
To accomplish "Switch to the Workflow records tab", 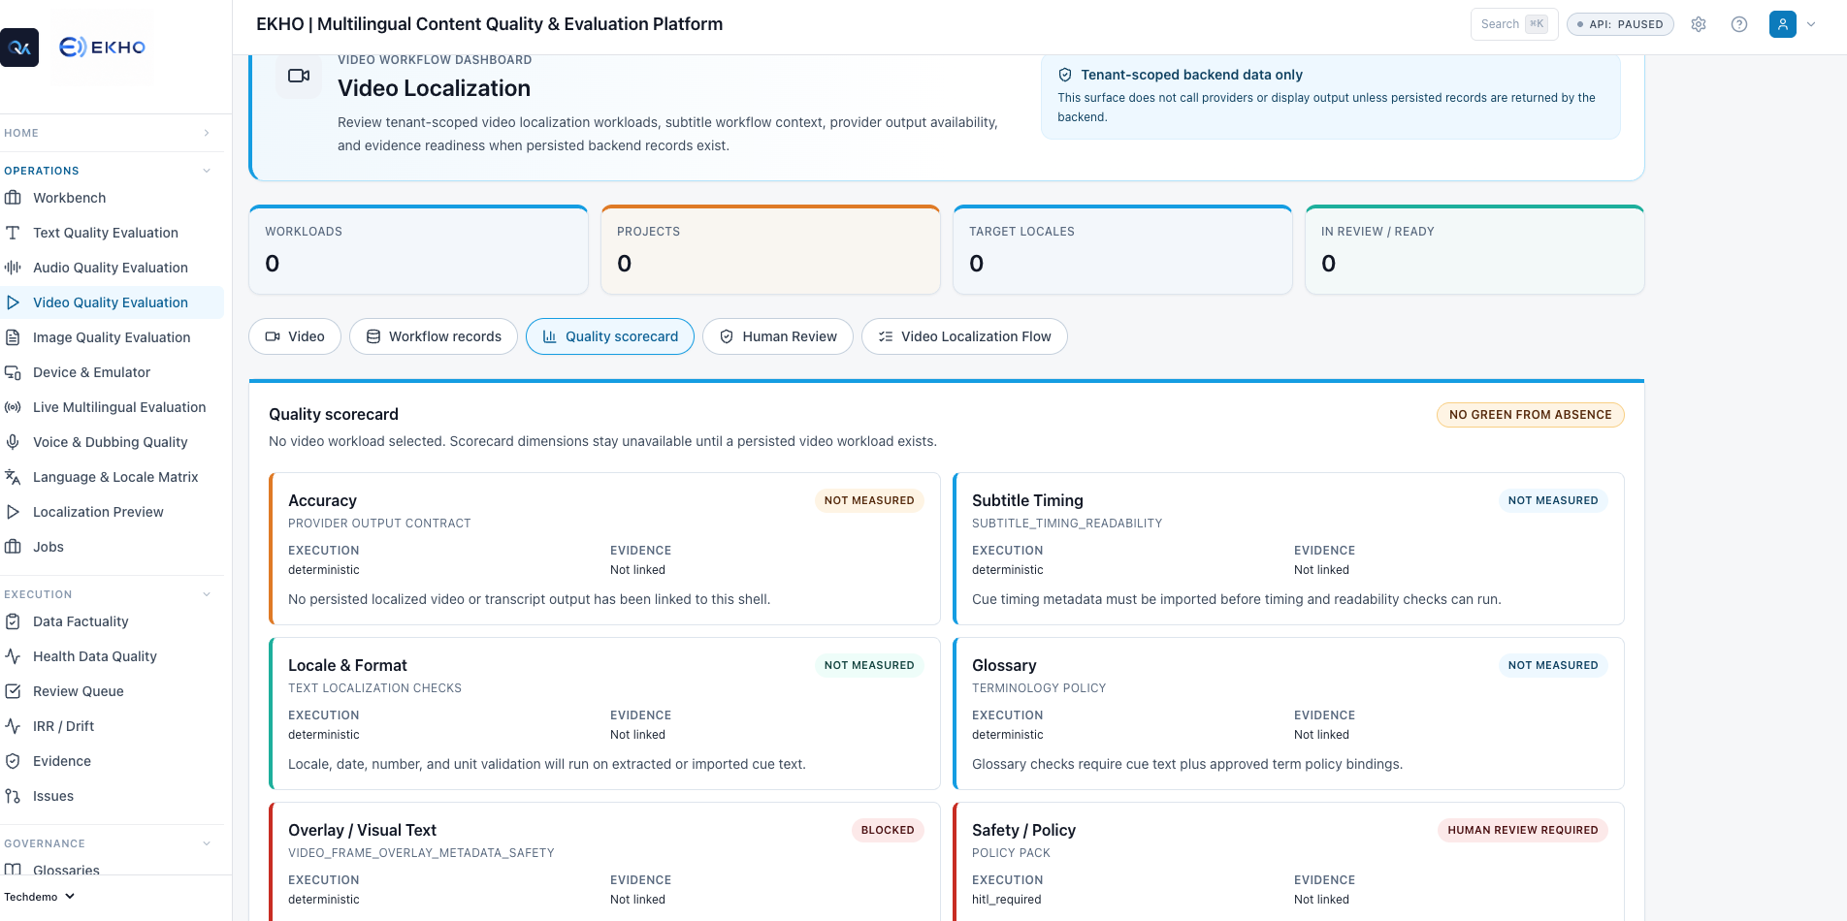I will click(434, 336).
